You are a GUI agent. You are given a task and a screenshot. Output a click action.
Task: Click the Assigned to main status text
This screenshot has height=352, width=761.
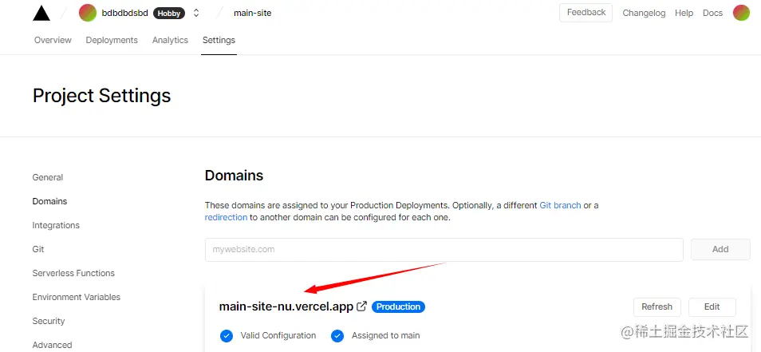pyautogui.click(x=386, y=335)
